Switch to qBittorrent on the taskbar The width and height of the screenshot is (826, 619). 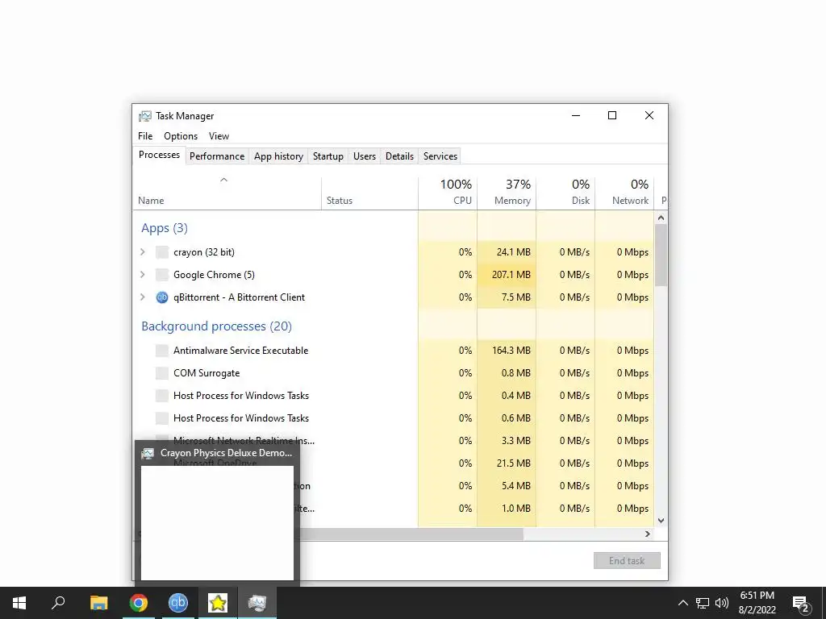pyautogui.click(x=178, y=603)
